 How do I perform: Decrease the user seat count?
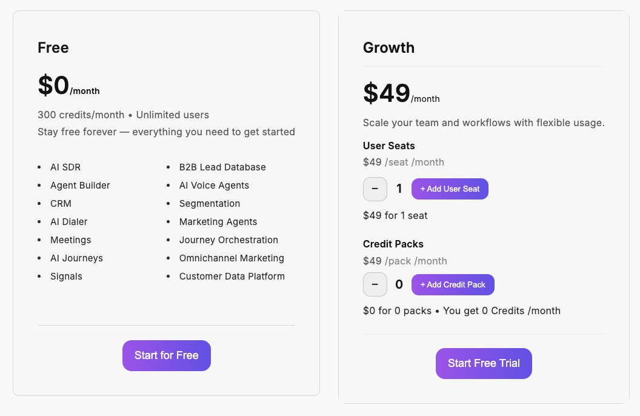point(375,189)
